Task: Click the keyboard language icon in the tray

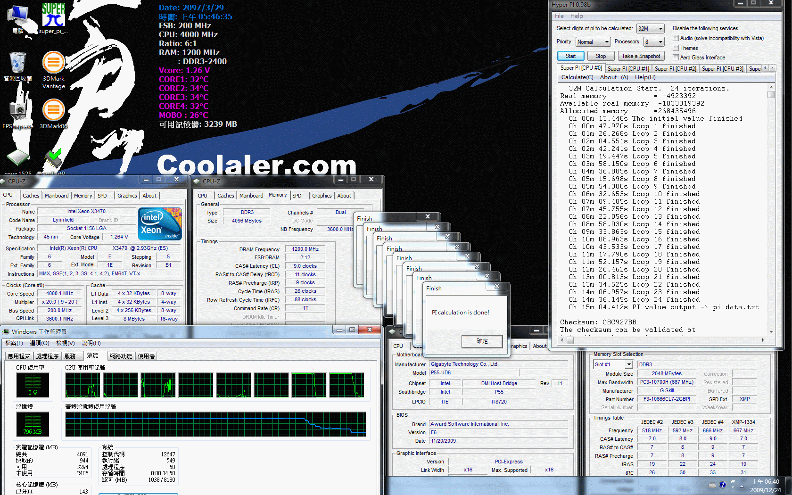Action: (712, 485)
